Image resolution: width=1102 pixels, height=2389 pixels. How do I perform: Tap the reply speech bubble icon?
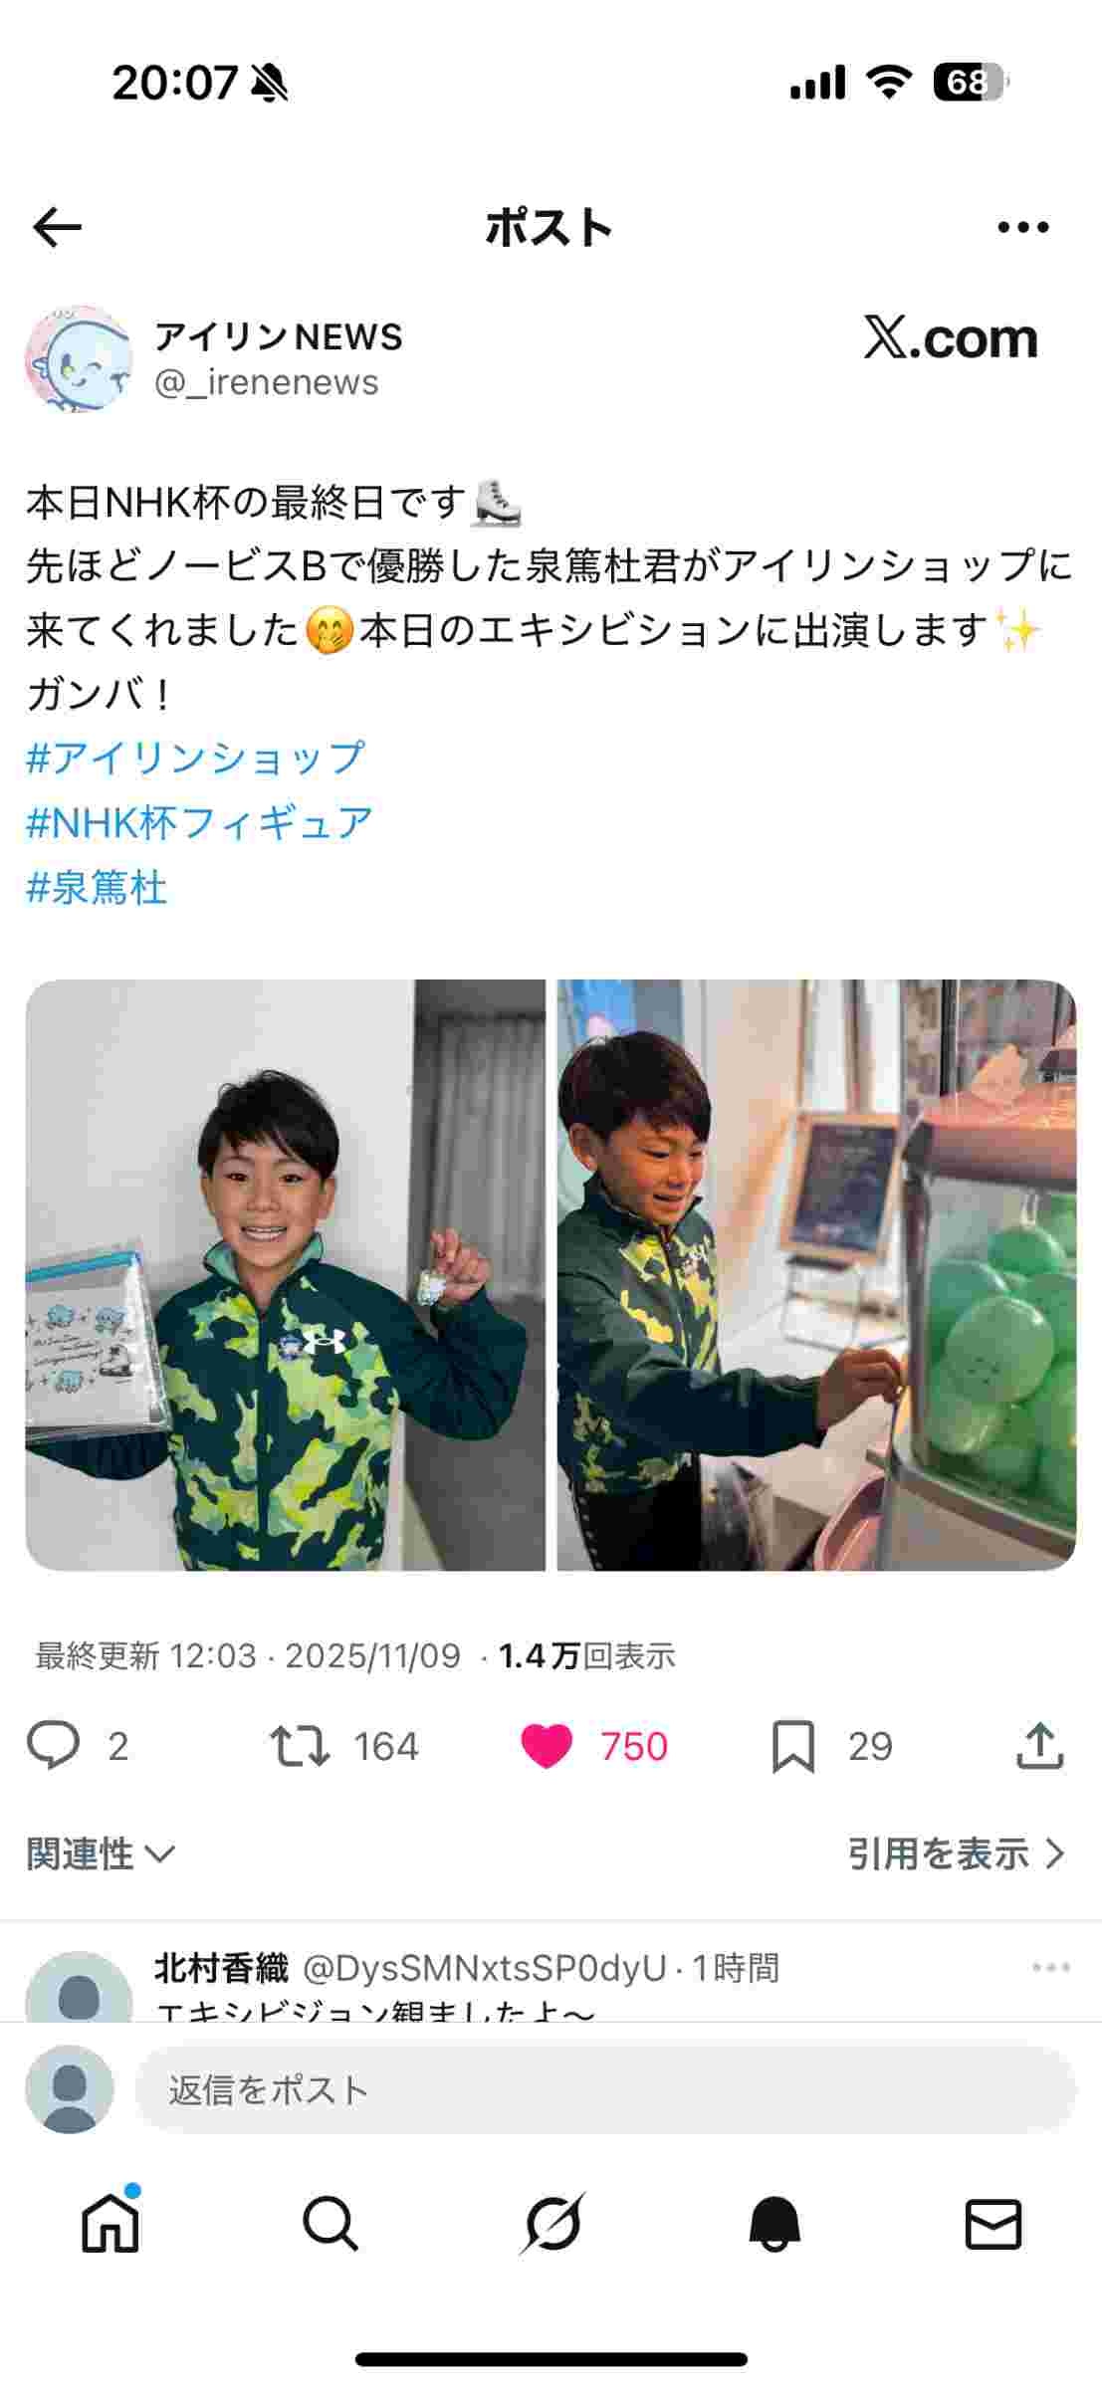point(53,1746)
